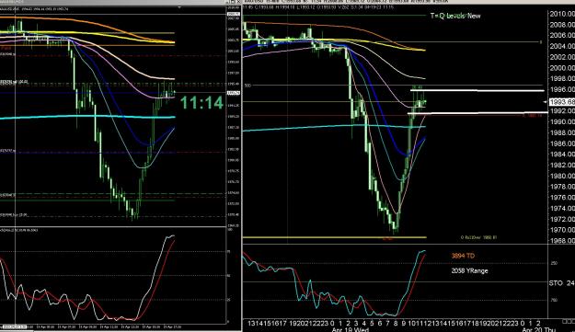Click the STO 24 indicator label
Viewport: 575px width, 332px height.
tap(561, 283)
